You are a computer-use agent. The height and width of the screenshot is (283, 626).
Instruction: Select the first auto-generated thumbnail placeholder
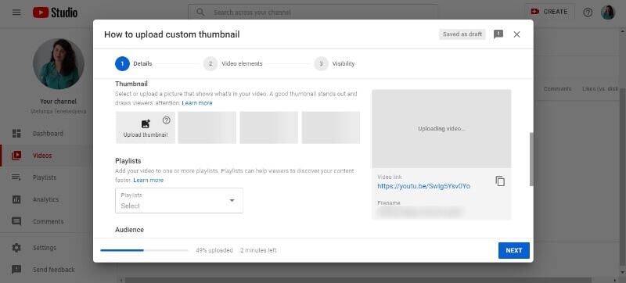(207, 127)
